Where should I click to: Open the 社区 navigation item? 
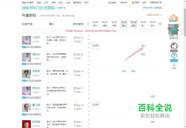[x=68, y=3]
